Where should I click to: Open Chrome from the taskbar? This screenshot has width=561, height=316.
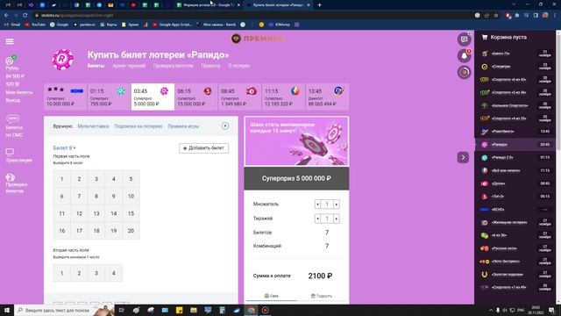pos(252,310)
